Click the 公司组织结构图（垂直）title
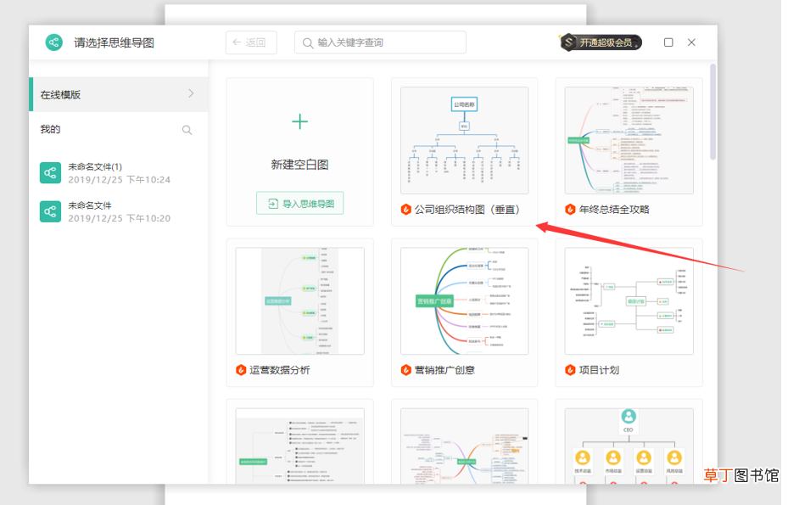The image size is (788, 505). pyautogui.click(x=467, y=210)
